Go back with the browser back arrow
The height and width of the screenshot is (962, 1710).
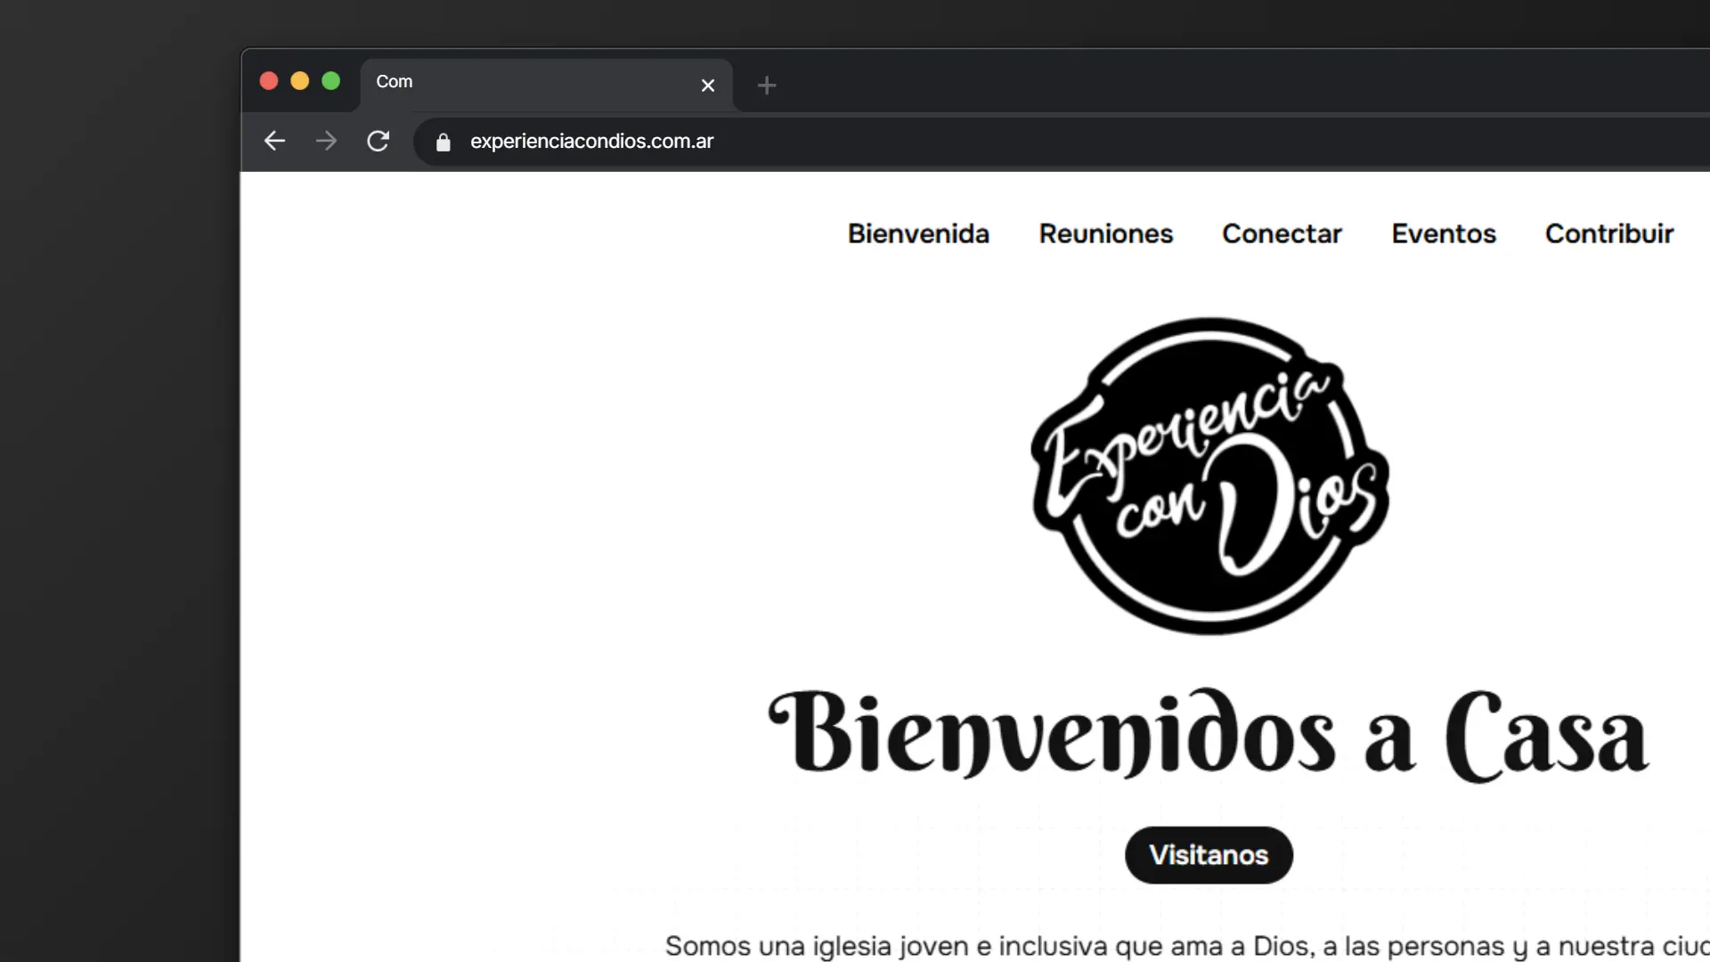coord(274,141)
